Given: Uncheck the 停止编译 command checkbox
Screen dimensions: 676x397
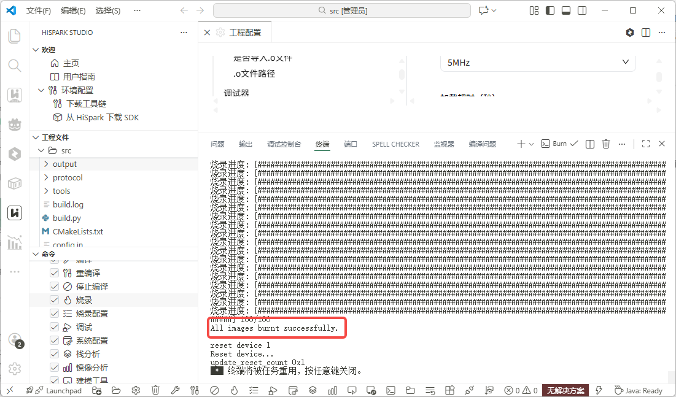Looking at the screenshot, I should pyautogui.click(x=54, y=286).
